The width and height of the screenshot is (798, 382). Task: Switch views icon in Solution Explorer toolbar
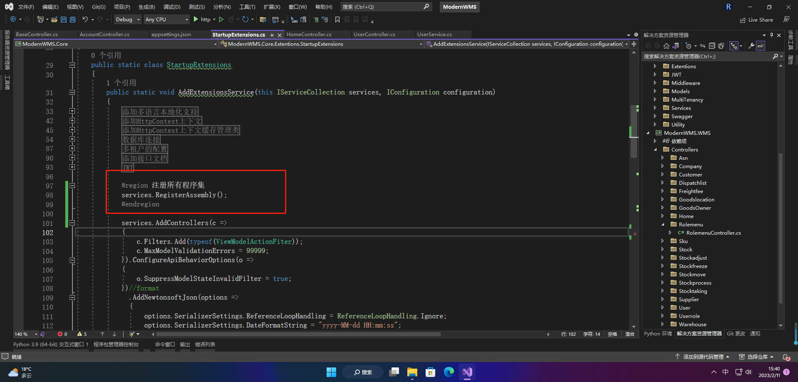676,46
